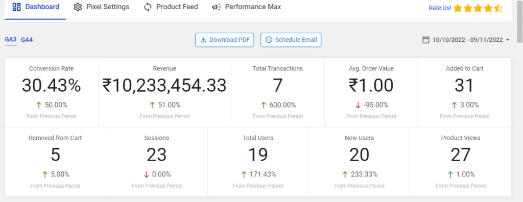
Task: Switch to Pixel Settings tab
Action: coord(102,7)
